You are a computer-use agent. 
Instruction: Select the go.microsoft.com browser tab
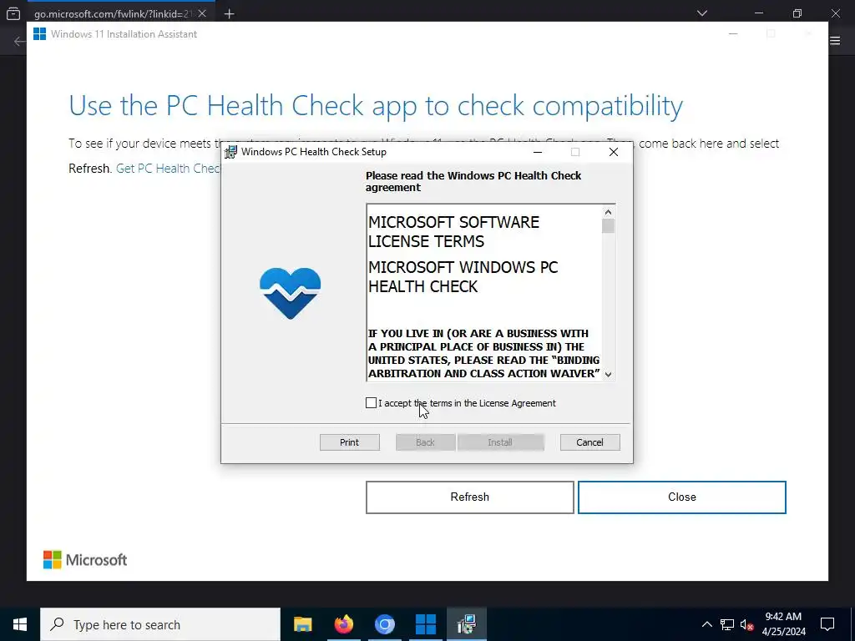pyautogui.click(x=114, y=13)
